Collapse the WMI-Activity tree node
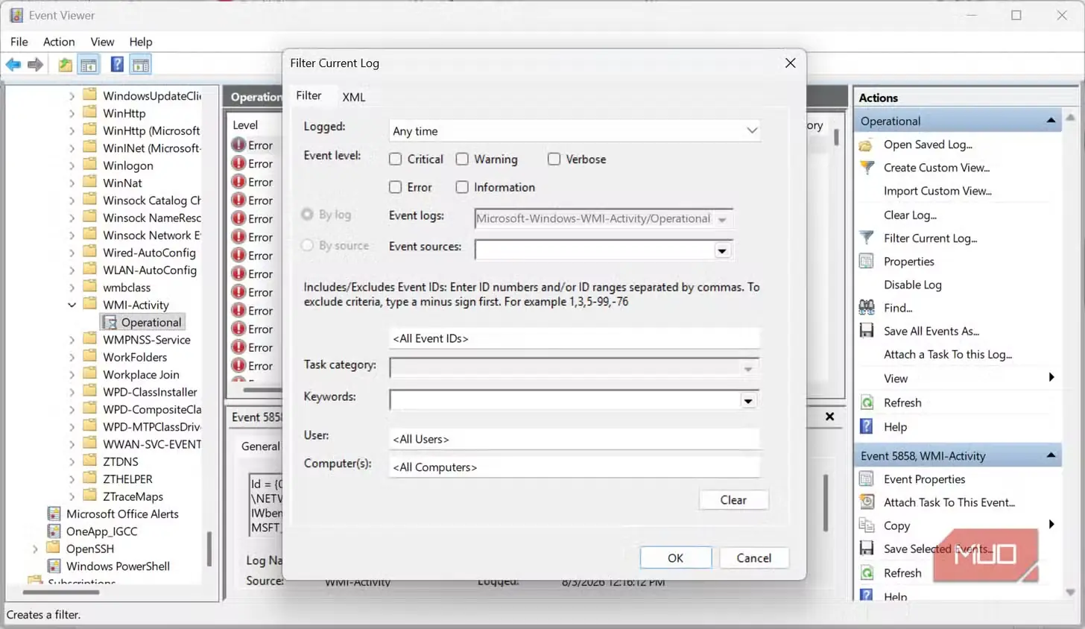The height and width of the screenshot is (629, 1085). (x=72, y=305)
